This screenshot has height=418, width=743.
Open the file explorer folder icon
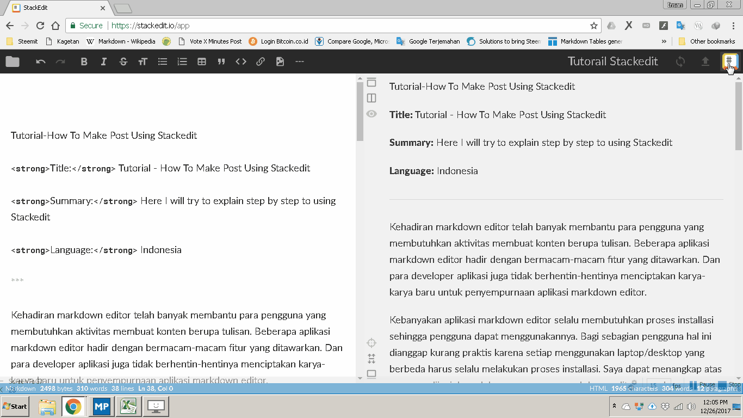point(13,62)
